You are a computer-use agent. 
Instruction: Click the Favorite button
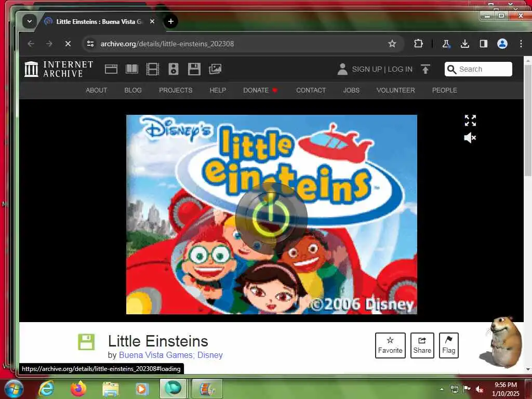click(x=390, y=345)
